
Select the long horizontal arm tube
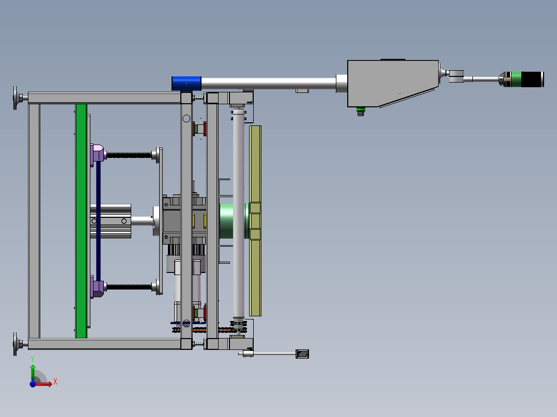coord(269,84)
